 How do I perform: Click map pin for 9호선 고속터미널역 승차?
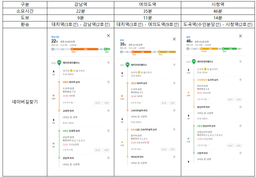click(174, 129)
